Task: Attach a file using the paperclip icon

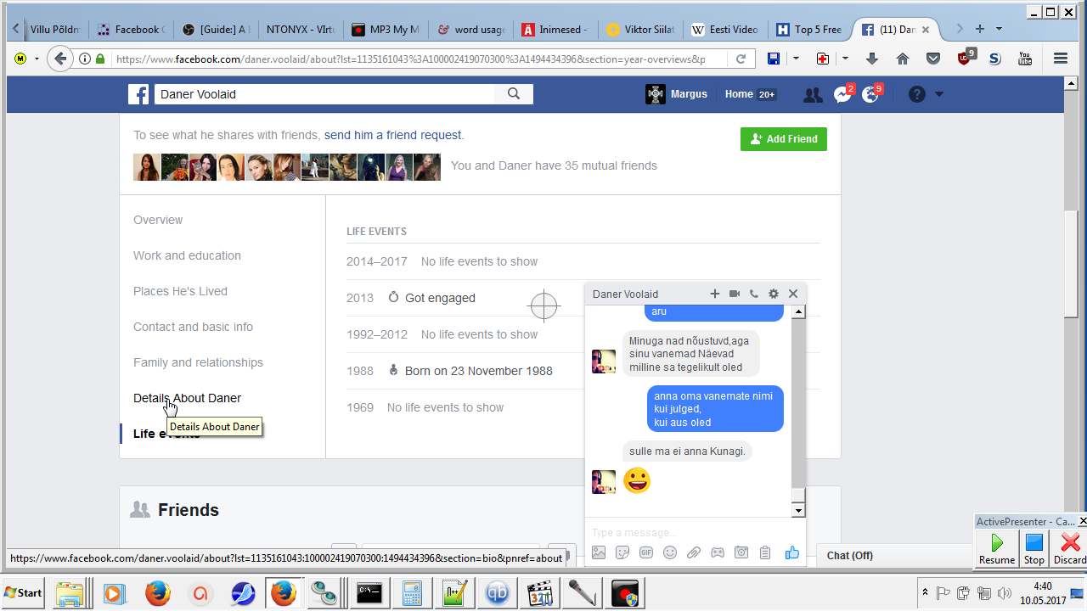Action: tap(694, 552)
